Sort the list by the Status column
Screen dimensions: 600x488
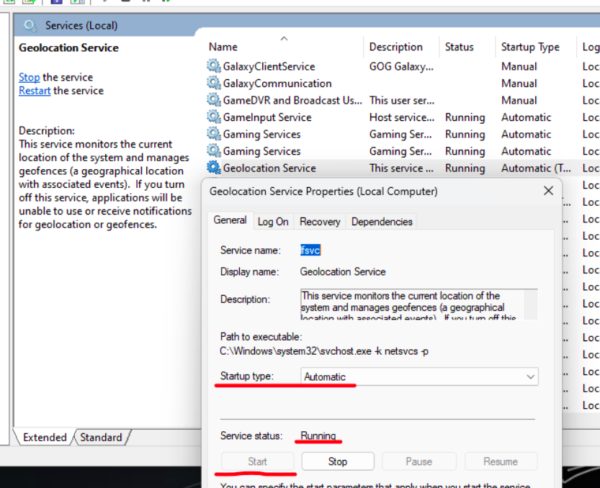(x=460, y=47)
